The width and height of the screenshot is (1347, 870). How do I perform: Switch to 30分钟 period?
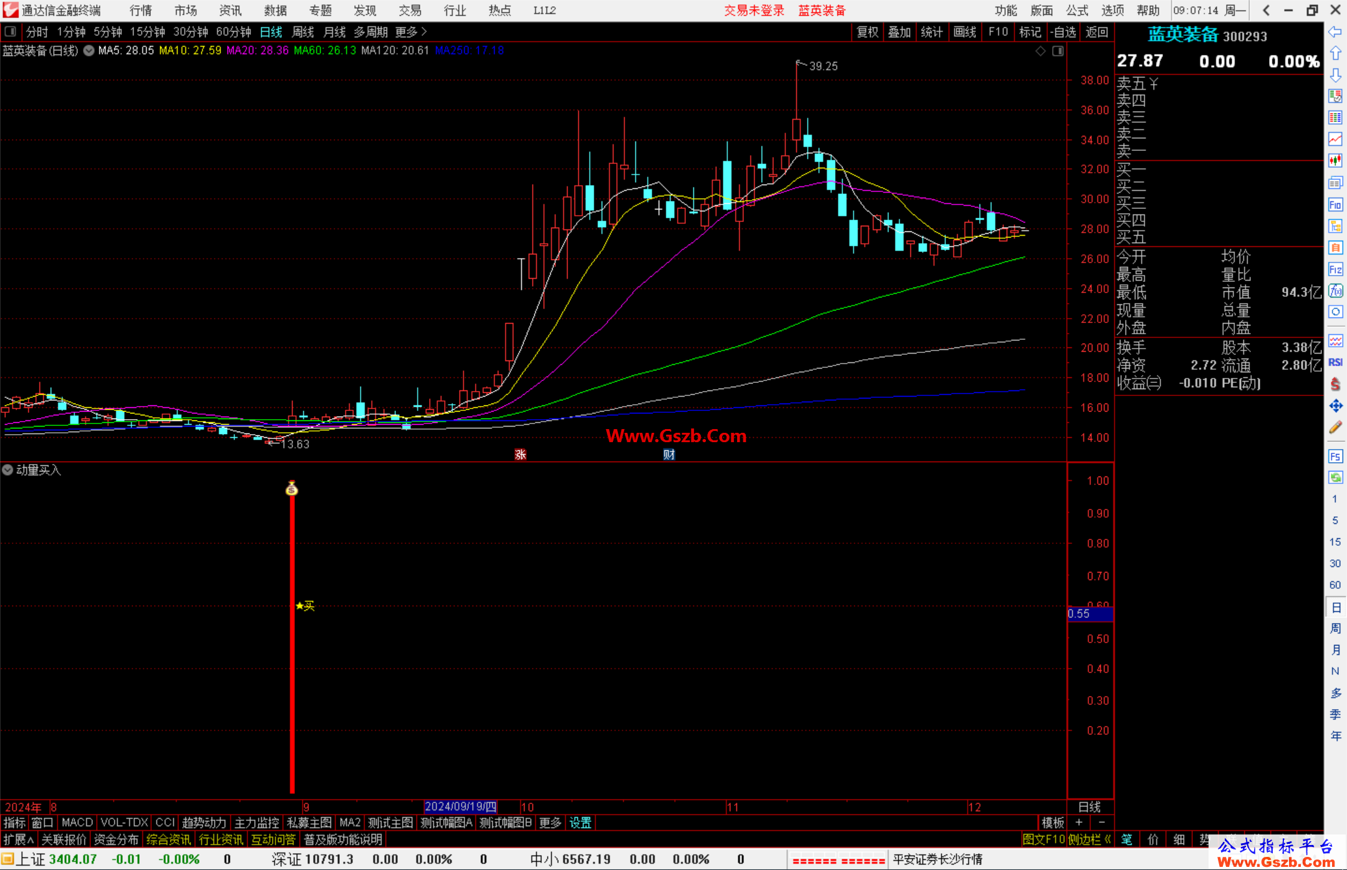click(191, 32)
